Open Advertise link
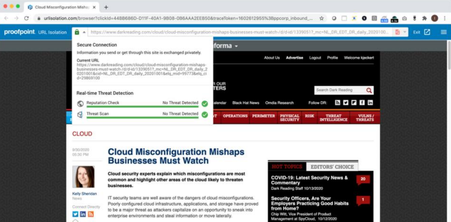The width and height of the screenshot is (451, 222). coord(295,58)
